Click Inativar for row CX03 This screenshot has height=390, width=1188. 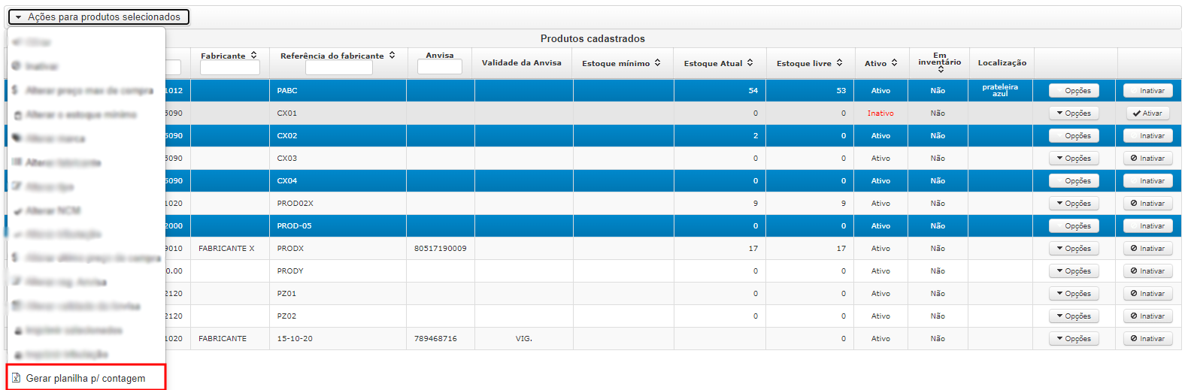pyautogui.click(x=1148, y=158)
